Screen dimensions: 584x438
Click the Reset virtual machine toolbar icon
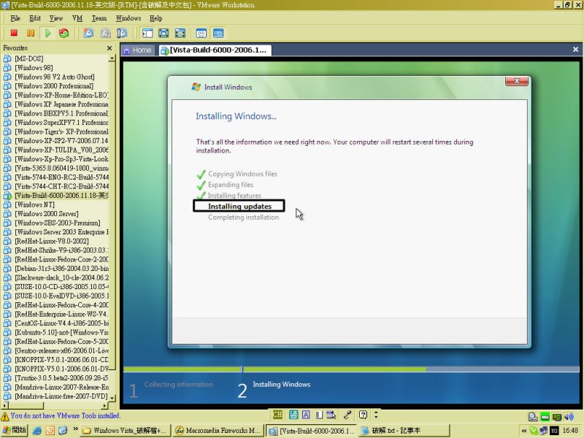point(64,33)
